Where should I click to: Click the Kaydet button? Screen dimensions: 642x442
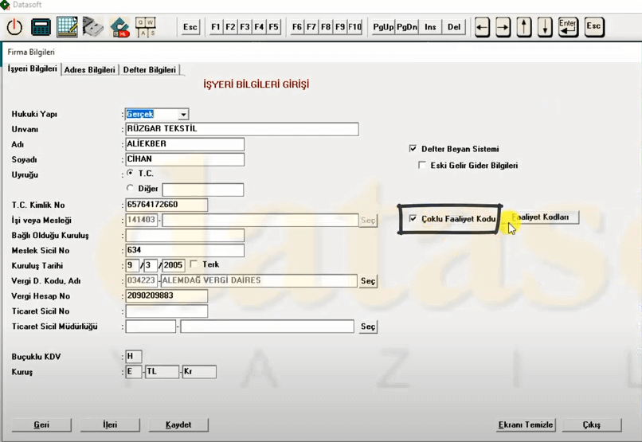178,424
